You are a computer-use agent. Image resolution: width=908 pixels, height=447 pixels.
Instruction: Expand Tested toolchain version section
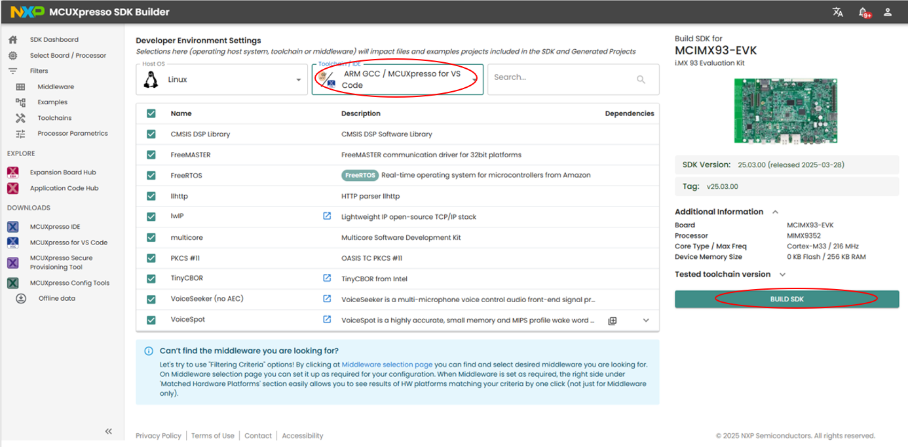783,274
